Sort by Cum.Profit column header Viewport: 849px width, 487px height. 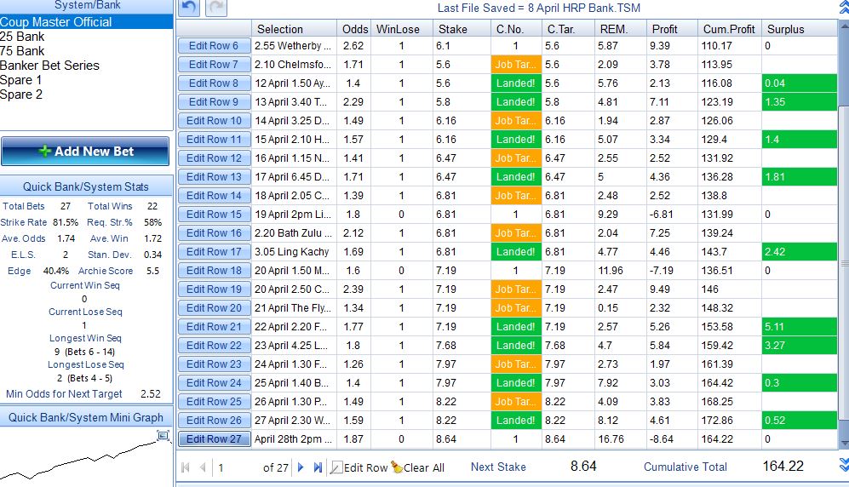click(729, 29)
